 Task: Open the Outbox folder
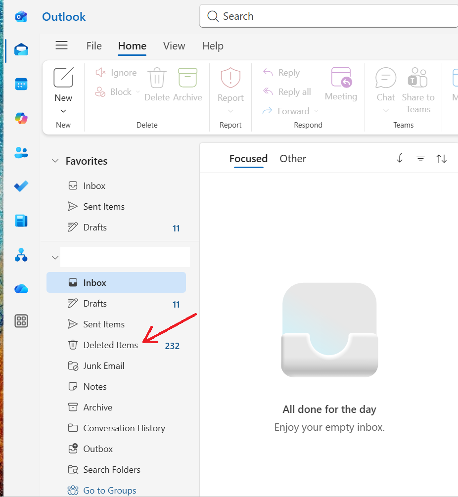tap(116, 449)
